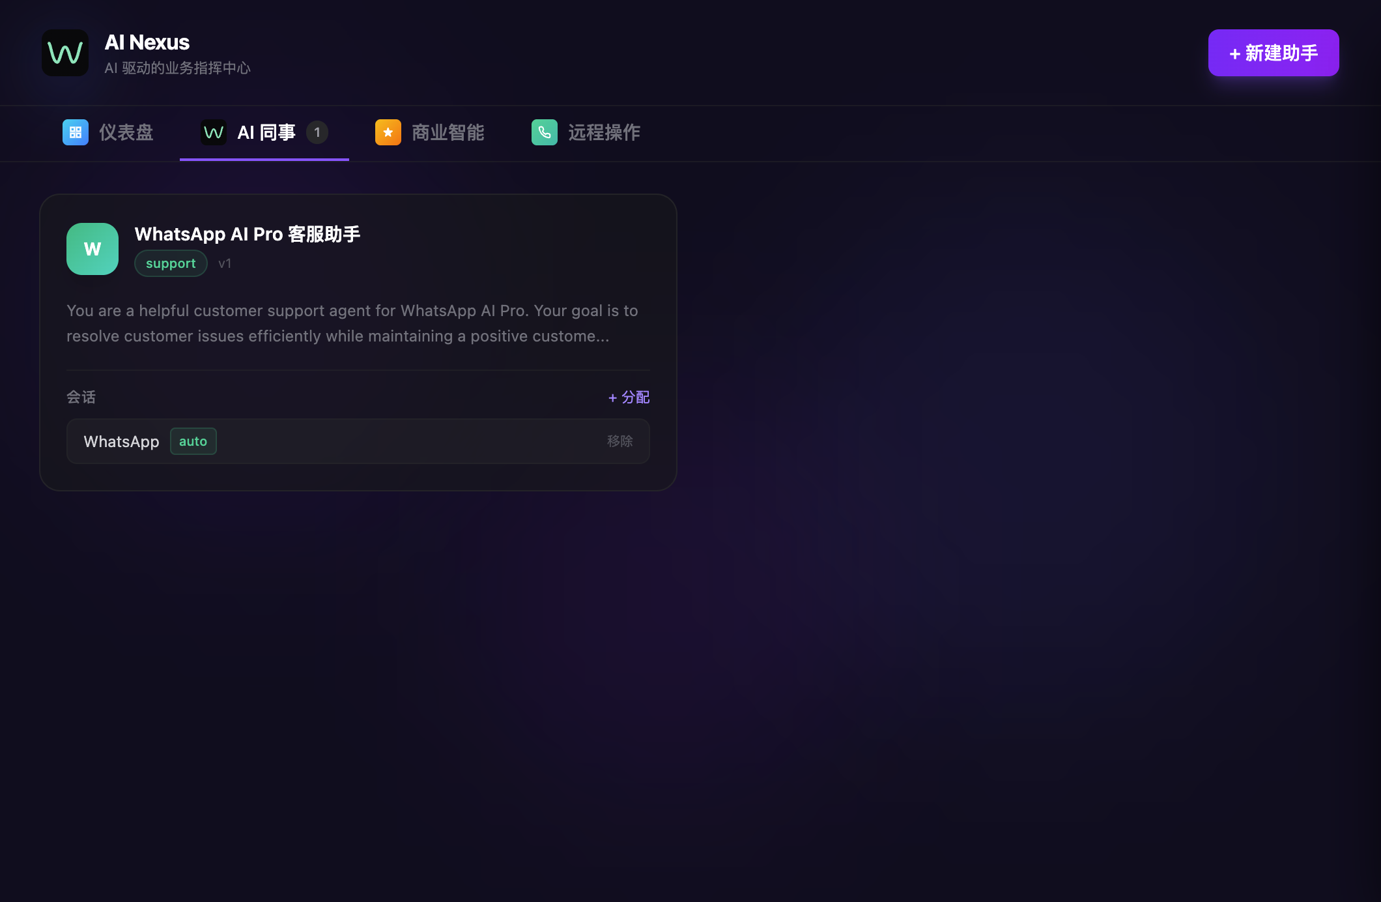Click the green phone icon for 远程操作
This screenshot has height=902, width=1381.
[545, 132]
